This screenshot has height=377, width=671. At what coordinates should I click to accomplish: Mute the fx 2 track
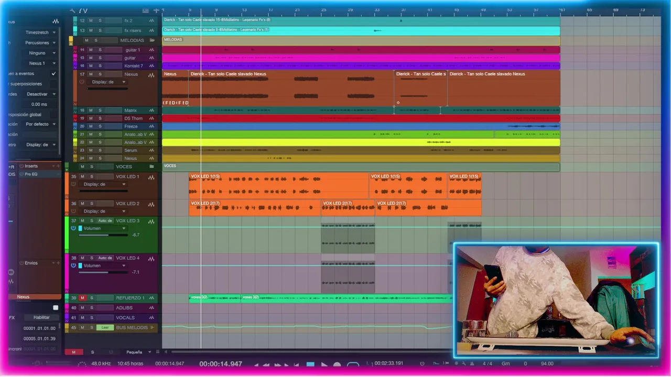91,20
